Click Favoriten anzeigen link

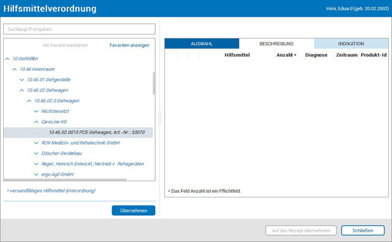pos(129,45)
